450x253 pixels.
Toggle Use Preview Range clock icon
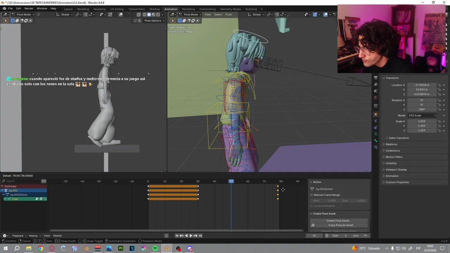point(327,236)
